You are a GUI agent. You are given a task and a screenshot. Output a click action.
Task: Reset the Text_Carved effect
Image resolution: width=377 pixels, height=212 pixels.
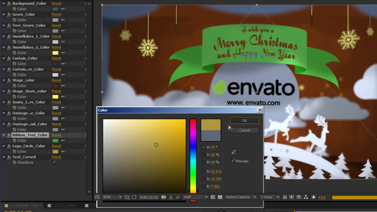[57, 157]
